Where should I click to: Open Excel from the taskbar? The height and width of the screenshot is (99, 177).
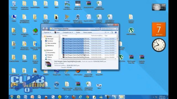pyautogui.click(x=19, y=97)
